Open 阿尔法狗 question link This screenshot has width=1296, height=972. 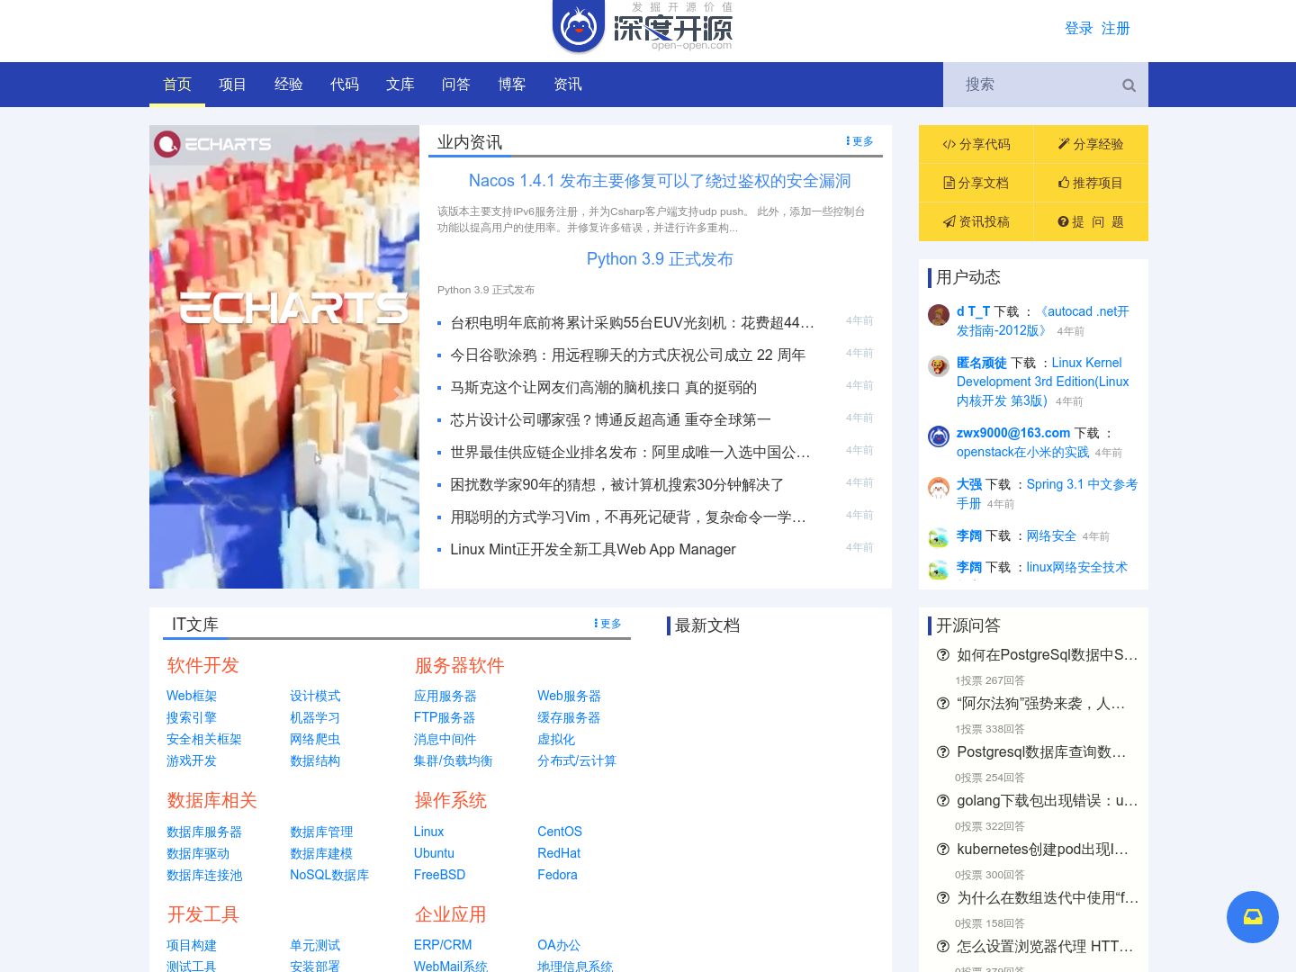[x=1040, y=704]
